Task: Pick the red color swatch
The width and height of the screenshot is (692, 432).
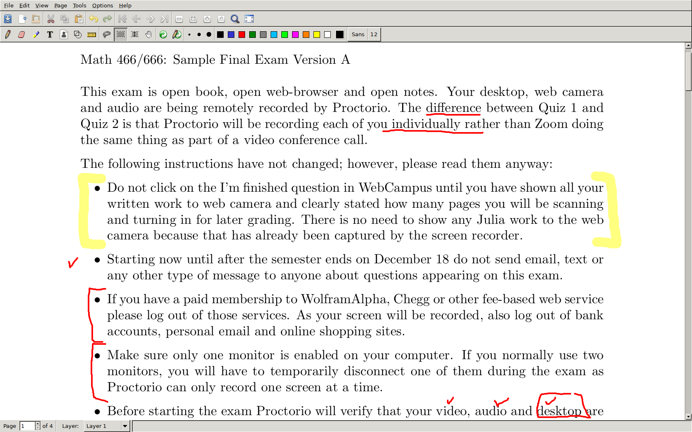Action: point(242,35)
